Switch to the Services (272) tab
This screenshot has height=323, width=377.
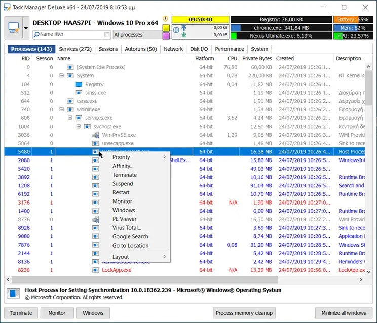(x=76, y=49)
